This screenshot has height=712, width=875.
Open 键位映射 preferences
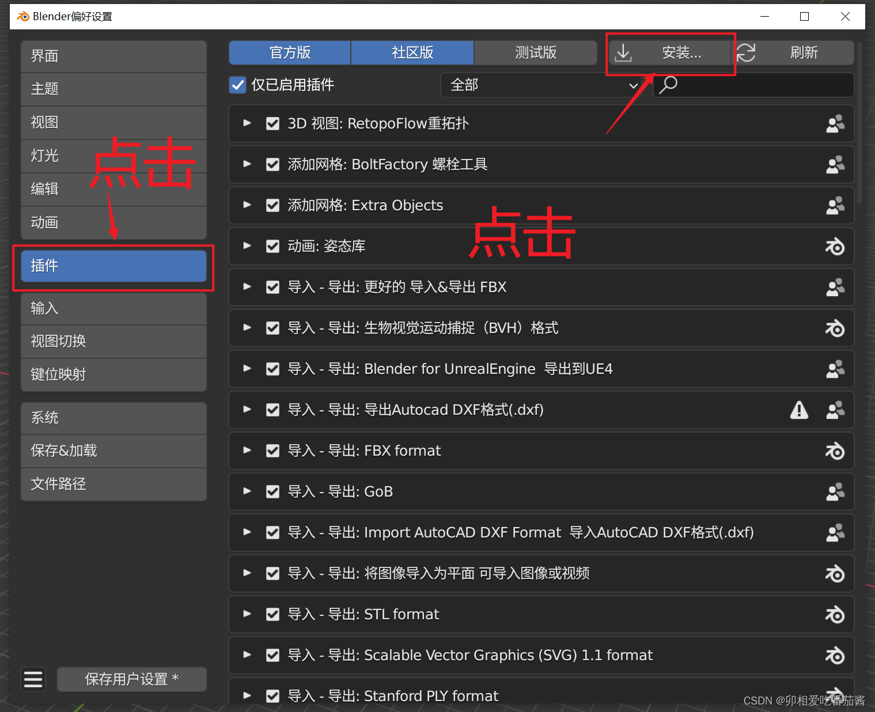point(113,375)
